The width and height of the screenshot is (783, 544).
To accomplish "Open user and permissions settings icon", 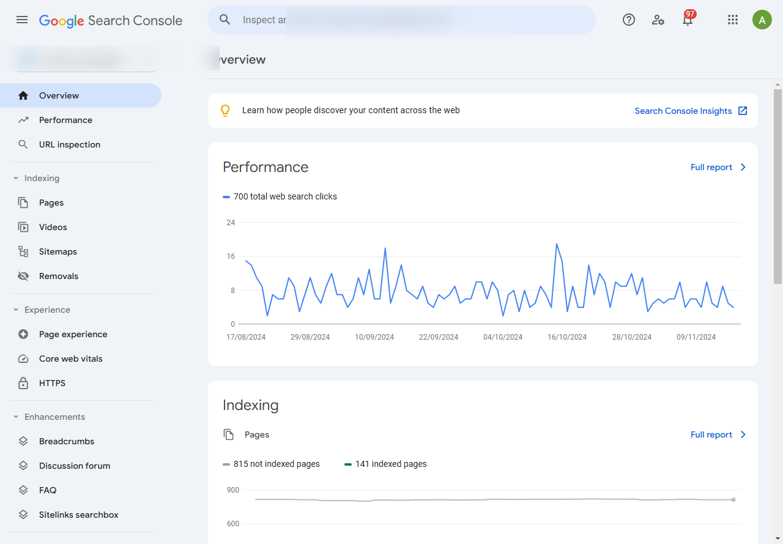I will click(x=658, y=20).
